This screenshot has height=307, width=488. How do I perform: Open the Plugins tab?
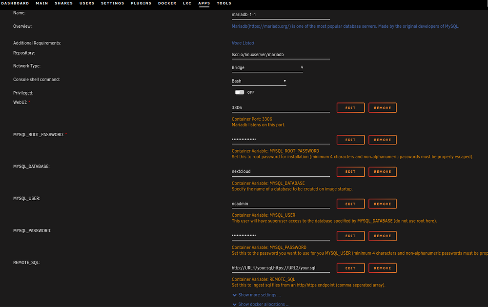tap(141, 3)
